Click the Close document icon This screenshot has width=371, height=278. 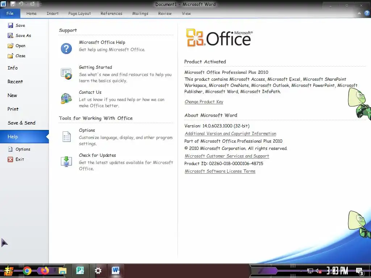coord(11,56)
